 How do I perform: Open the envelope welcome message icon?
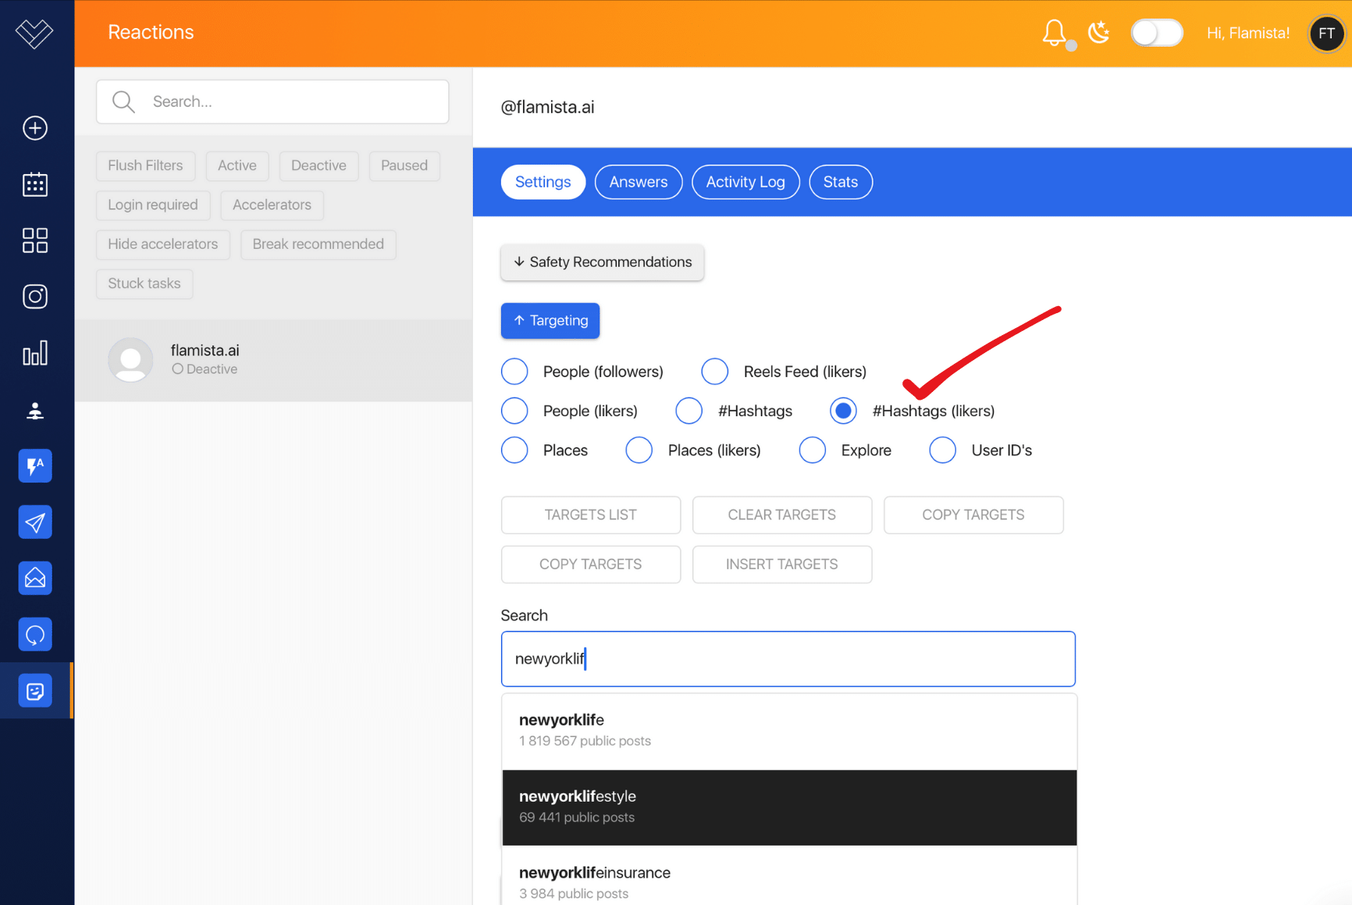pyautogui.click(x=35, y=579)
